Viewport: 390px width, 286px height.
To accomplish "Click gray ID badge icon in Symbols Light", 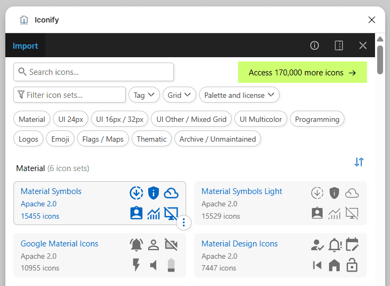I will point(317,213).
